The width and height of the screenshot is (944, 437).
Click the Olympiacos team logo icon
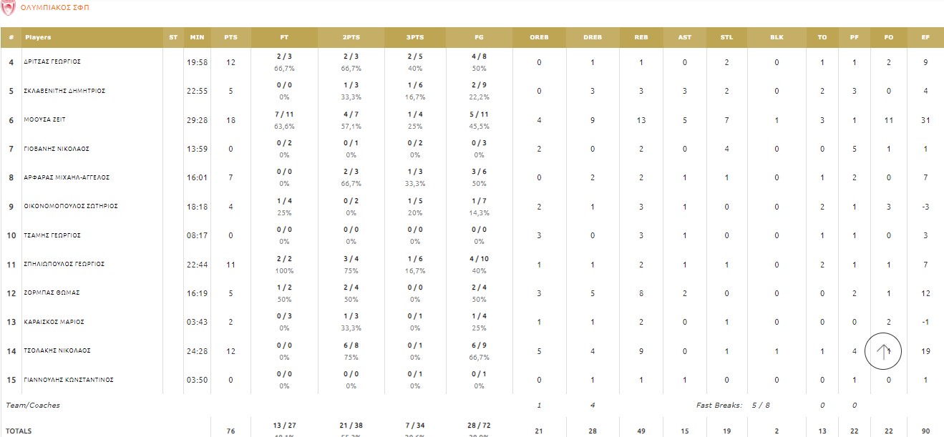pyautogui.click(x=9, y=8)
